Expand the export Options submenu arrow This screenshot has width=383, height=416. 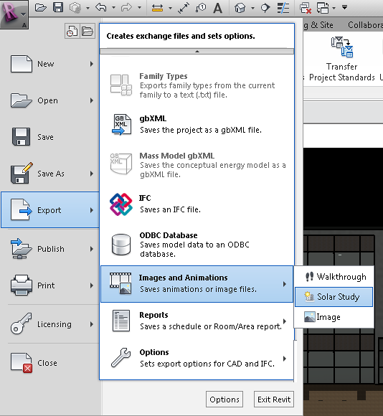click(284, 359)
